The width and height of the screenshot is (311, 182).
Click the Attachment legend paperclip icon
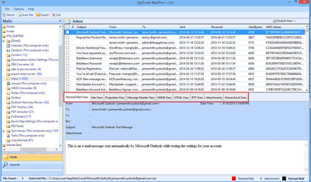[261, 178]
